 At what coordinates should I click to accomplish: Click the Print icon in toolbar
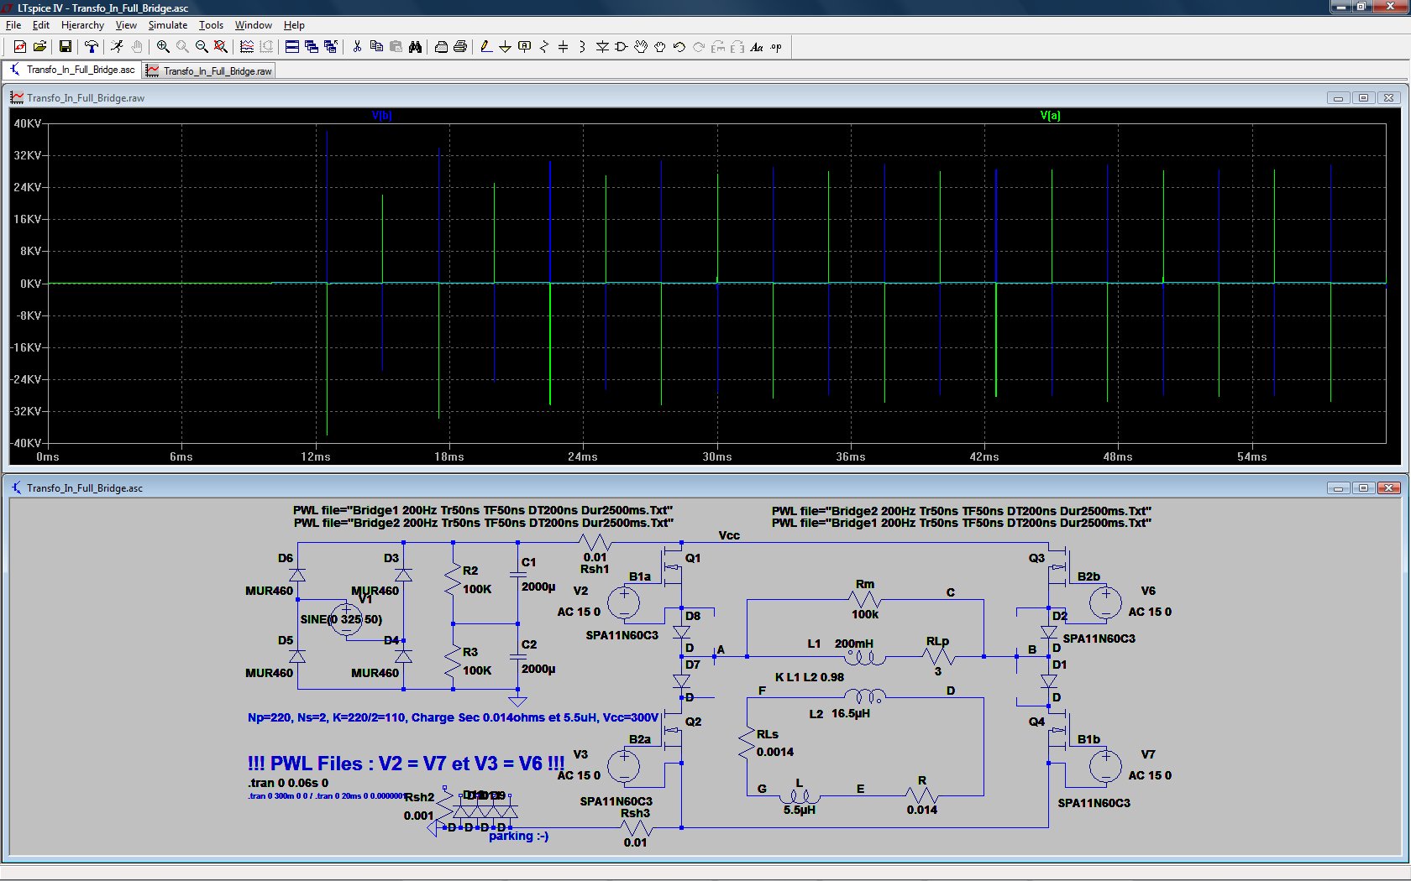(460, 47)
